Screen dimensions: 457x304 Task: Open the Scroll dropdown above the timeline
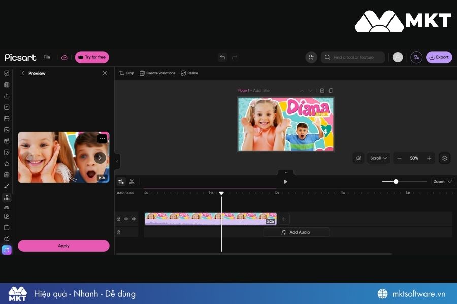pyautogui.click(x=378, y=158)
